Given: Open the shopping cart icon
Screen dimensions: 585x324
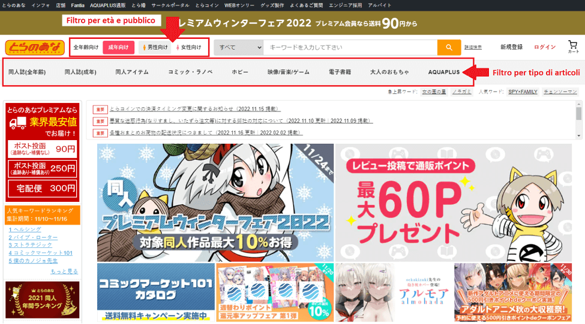Looking at the screenshot, I should tap(572, 47).
